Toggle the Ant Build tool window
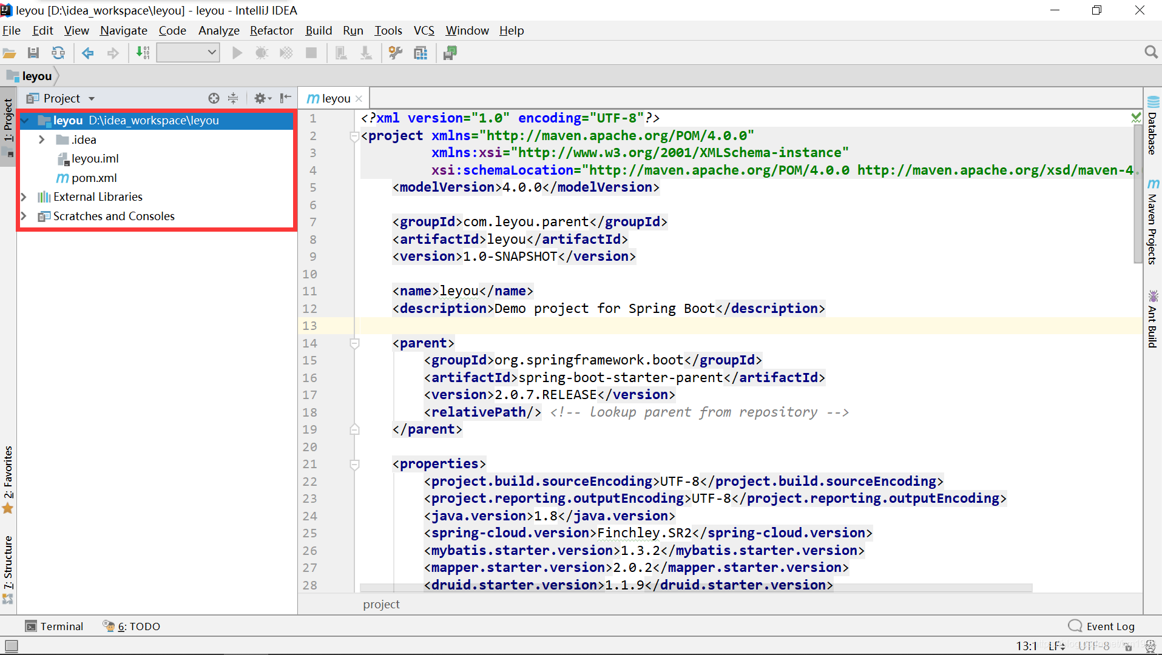 (x=1152, y=319)
